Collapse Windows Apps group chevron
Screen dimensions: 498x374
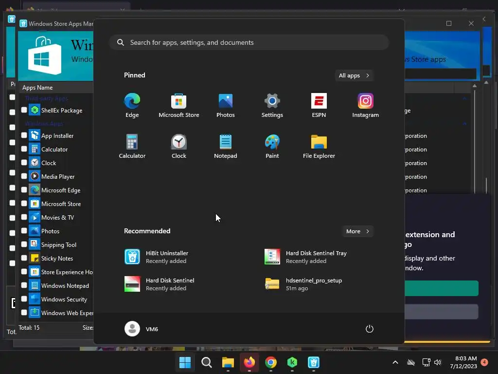pyautogui.click(x=464, y=123)
